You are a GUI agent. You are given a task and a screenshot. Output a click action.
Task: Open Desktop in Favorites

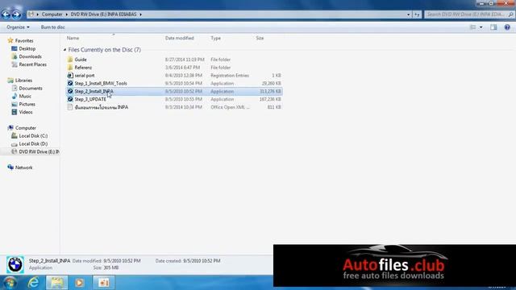(x=27, y=48)
